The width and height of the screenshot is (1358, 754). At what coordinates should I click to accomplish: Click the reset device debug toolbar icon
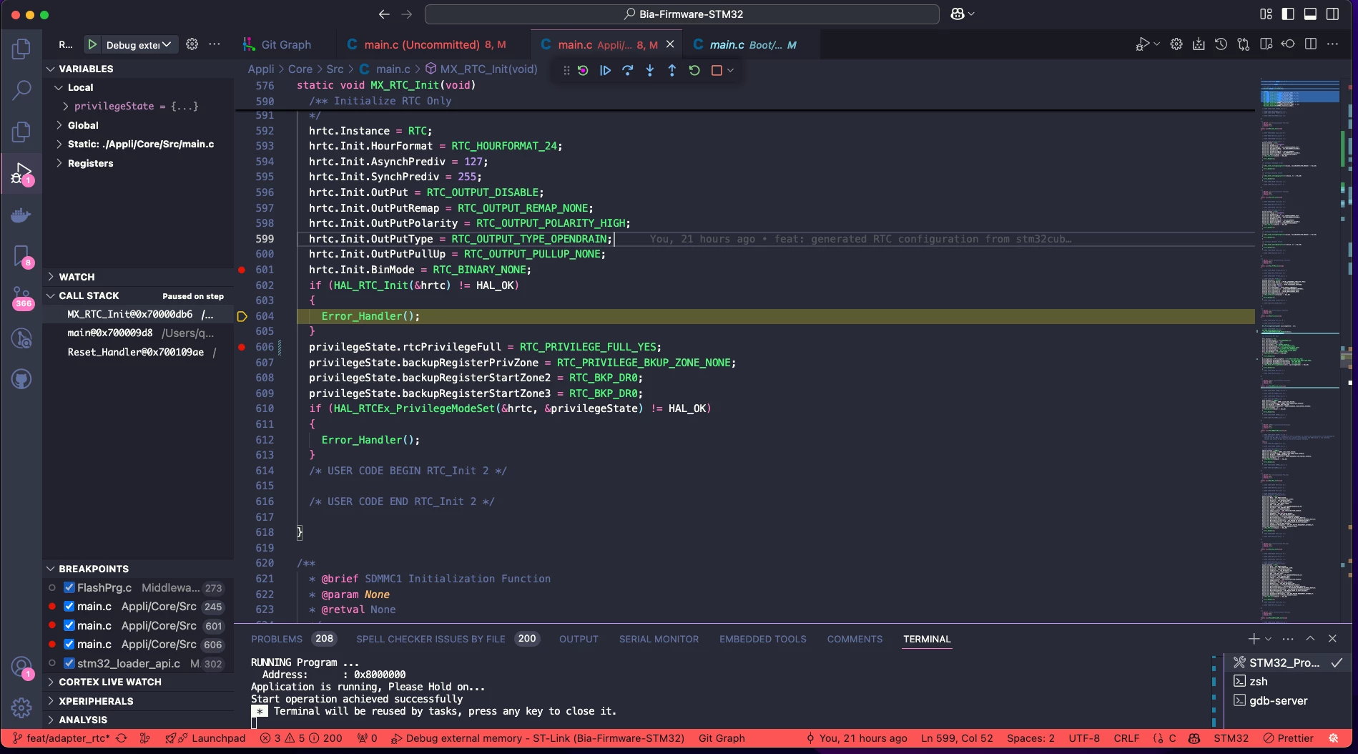tap(583, 70)
